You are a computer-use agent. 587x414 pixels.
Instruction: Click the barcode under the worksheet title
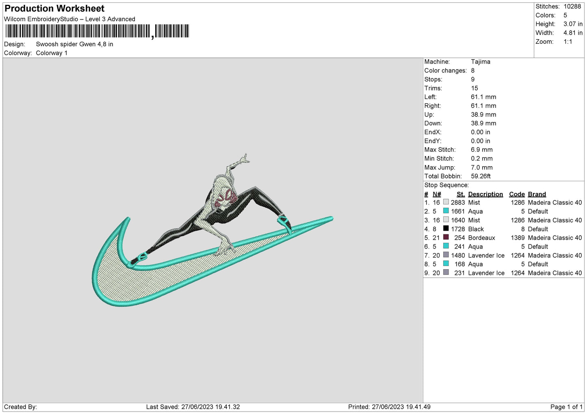97,31
